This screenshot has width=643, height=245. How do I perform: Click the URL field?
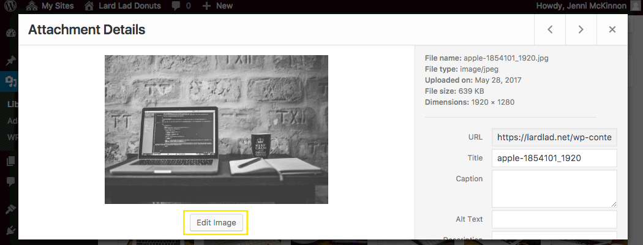tap(554, 137)
